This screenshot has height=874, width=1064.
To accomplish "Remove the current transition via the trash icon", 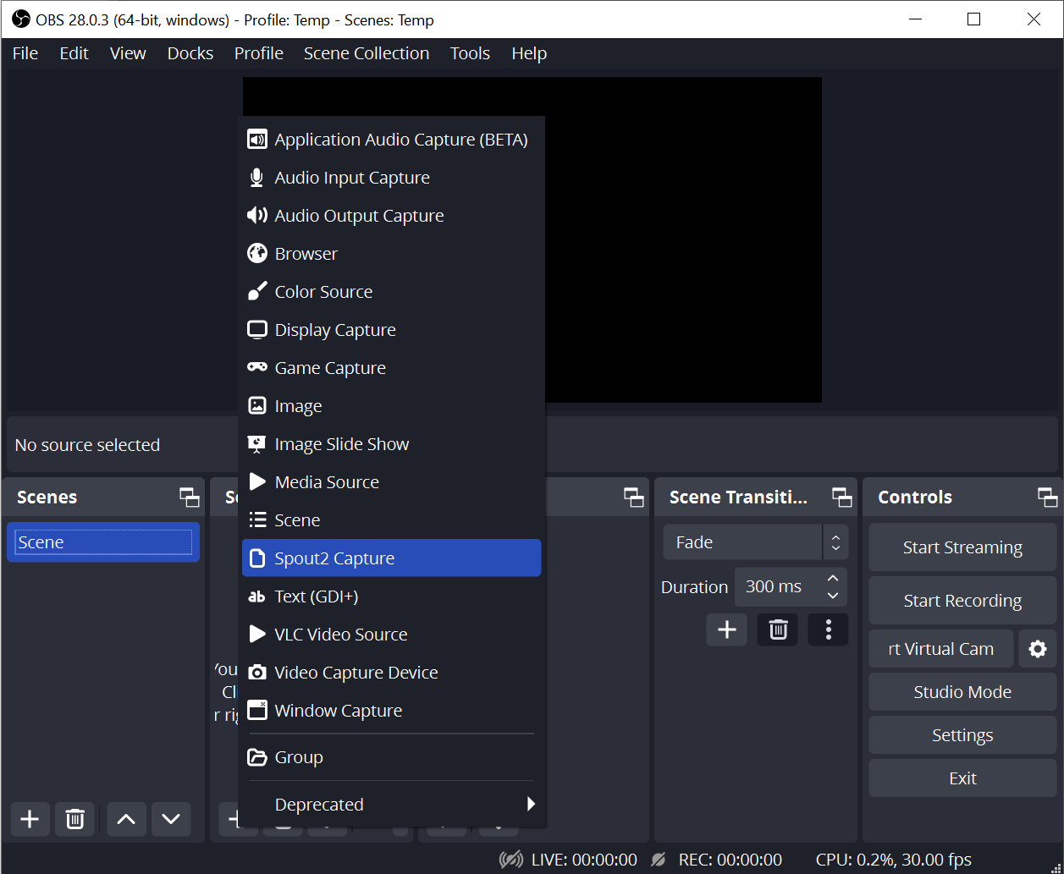I will [x=777, y=629].
